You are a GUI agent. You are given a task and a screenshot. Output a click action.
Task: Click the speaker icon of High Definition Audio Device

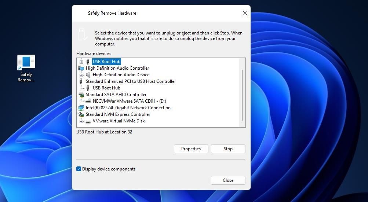[88, 75]
